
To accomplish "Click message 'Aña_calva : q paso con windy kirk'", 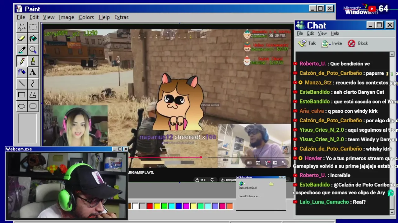I will (x=335, y=111).
